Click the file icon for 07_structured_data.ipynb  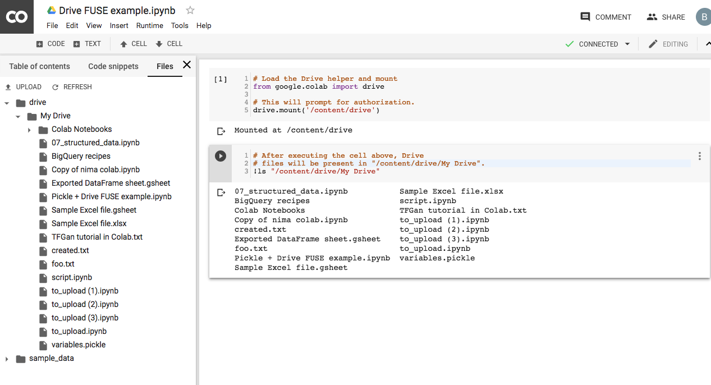[x=43, y=143]
